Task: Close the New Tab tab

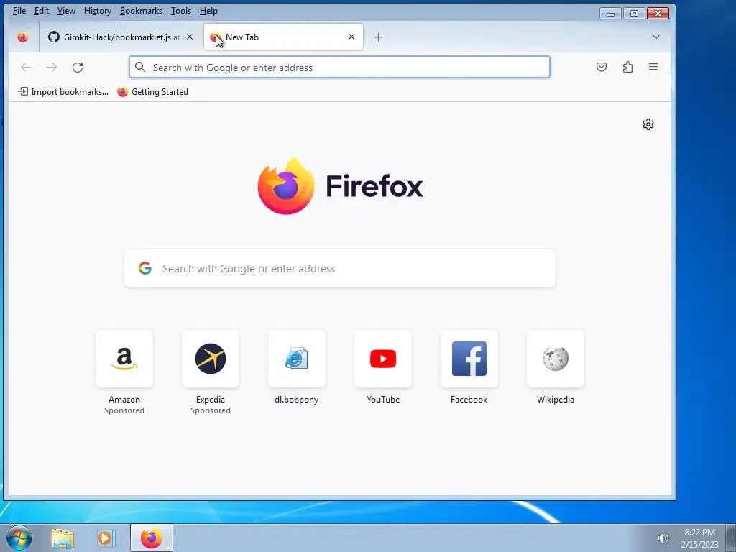Action: (x=351, y=37)
